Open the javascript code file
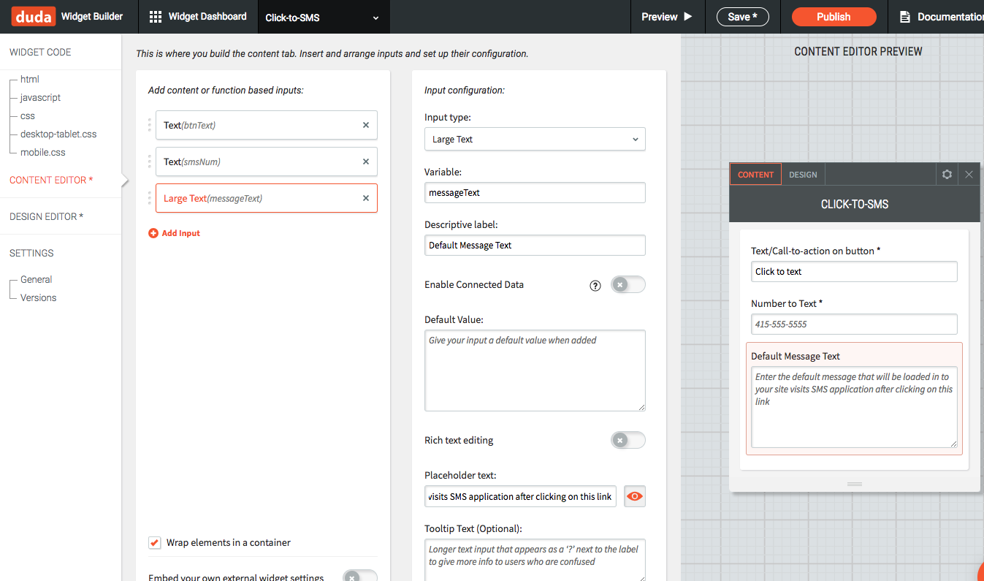 tap(41, 97)
